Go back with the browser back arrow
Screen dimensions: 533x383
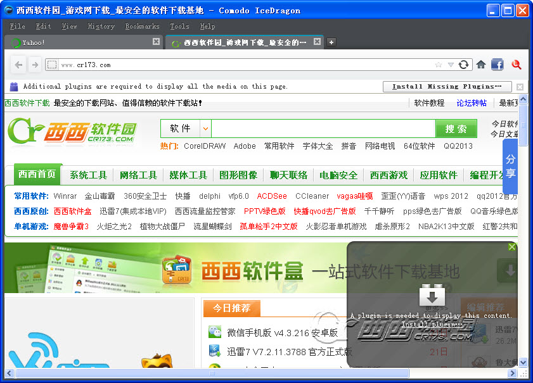18,65
